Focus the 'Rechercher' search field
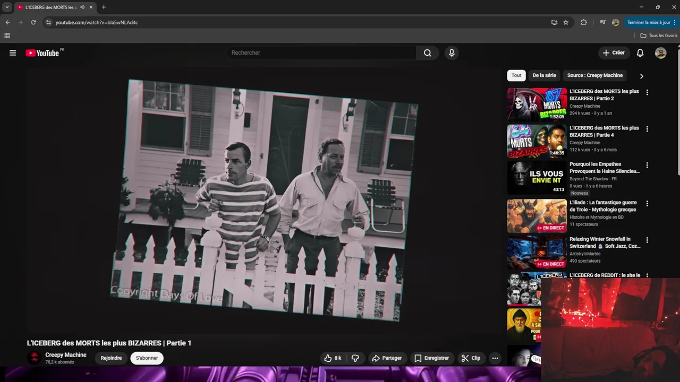680x382 pixels. (321, 53)
